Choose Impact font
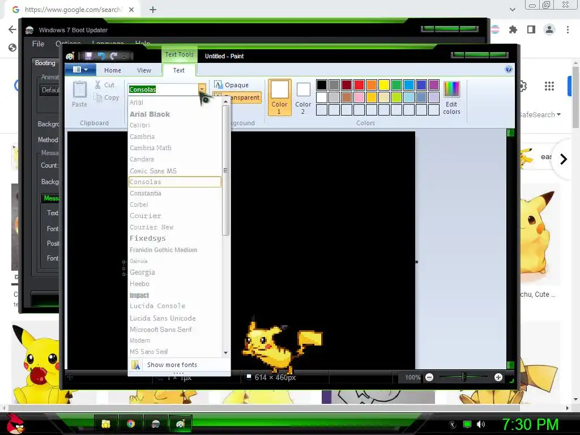The image size is (580, 435). (174, 295)
